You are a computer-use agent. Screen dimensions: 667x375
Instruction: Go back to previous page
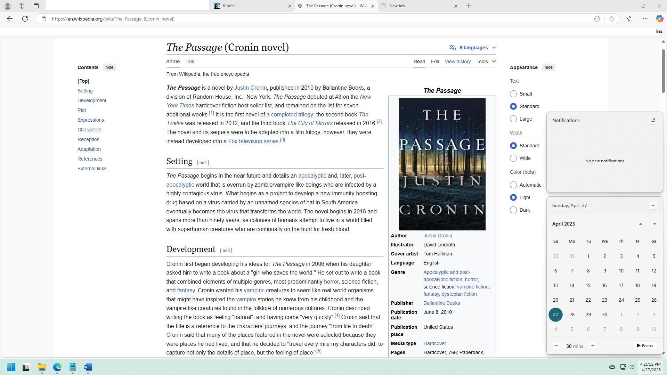click(10, 19)
